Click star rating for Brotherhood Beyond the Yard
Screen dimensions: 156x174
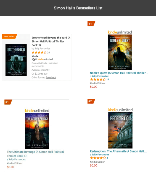click(x=39, y=52)
